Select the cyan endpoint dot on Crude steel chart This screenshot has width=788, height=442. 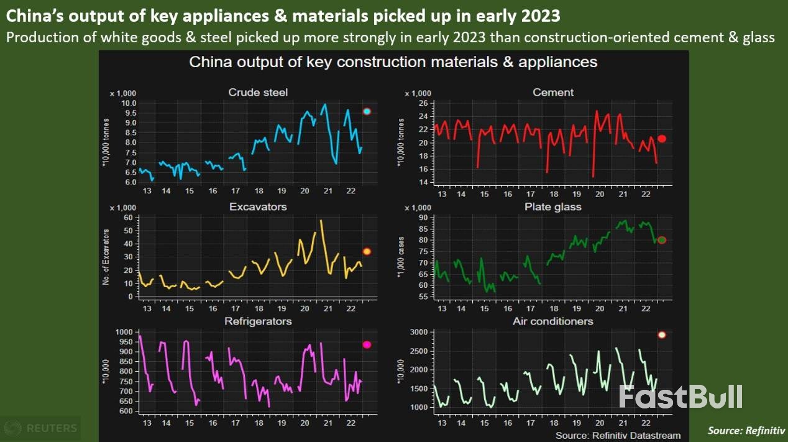(367, 111)
